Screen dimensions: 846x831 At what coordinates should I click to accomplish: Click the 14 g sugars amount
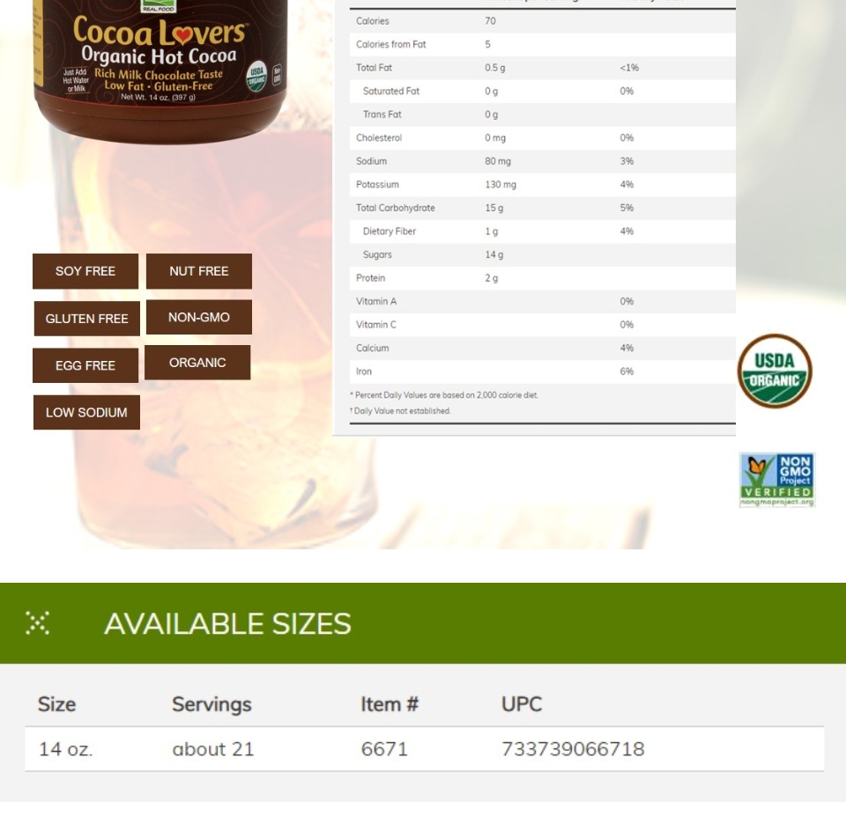click(494, 254)
